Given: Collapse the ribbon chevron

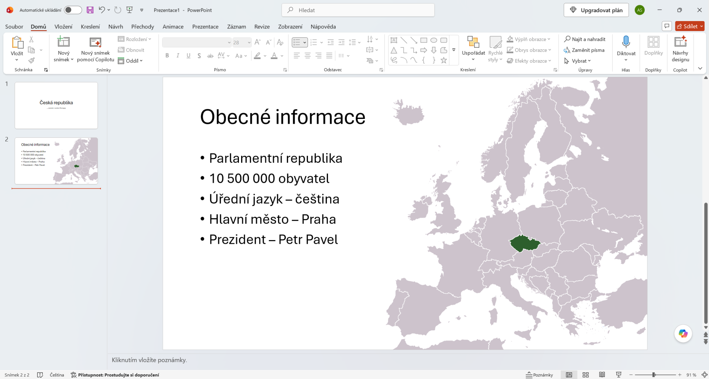Looking at the screenshot, I should [x=700, y=68].
